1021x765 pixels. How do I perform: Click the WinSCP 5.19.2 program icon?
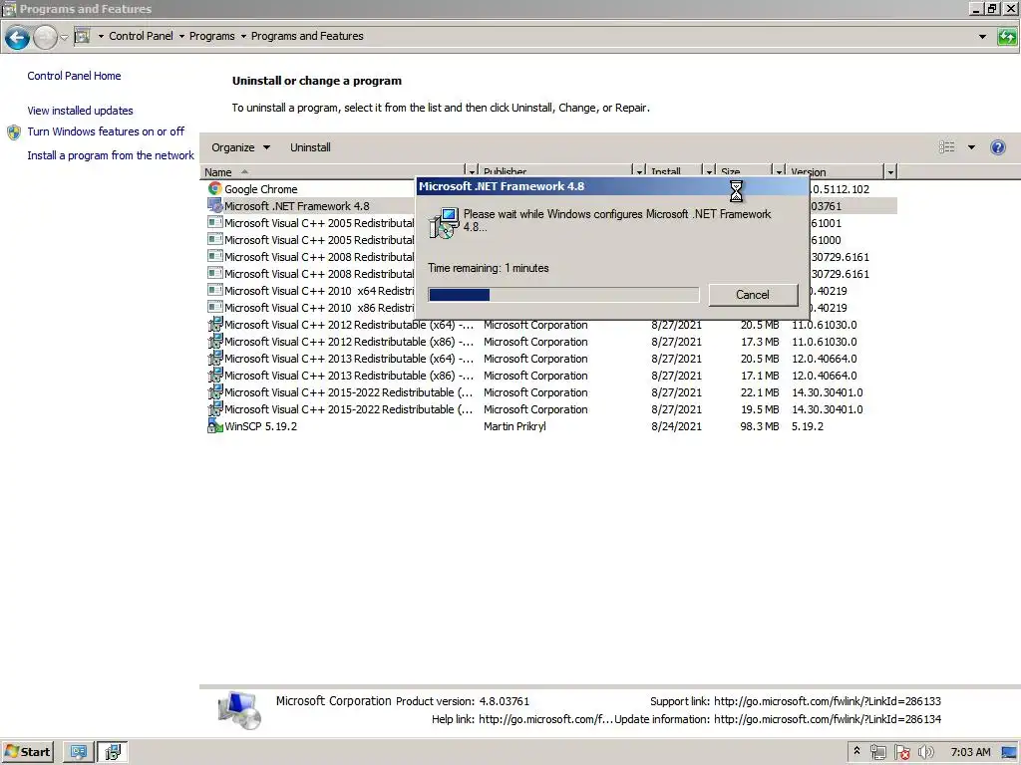[215, 426]
